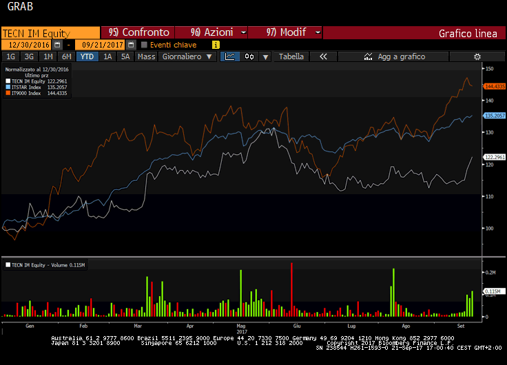Click the GRAB title text
The image size is (507, 365).
20,6
